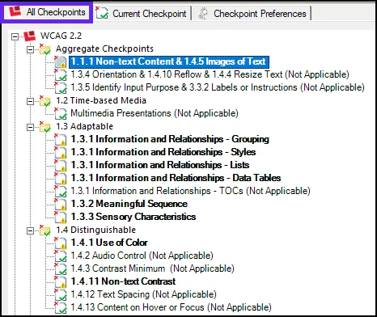377x317 pixels.
Task: Click the Current Checkpoint tab icon
Action: coord(102,13)
